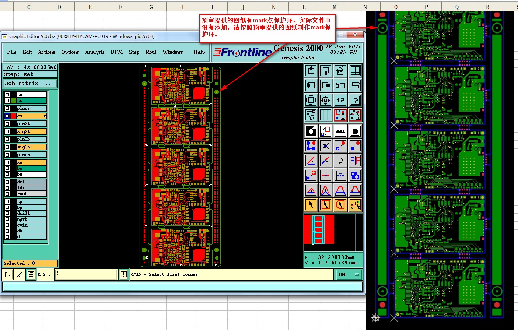Toggle display checkbox for layer pln3b

[7, 139]
